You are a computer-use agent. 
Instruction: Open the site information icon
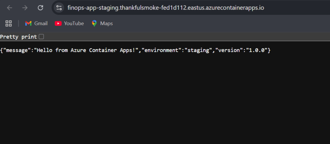click(x=59, y=8)
